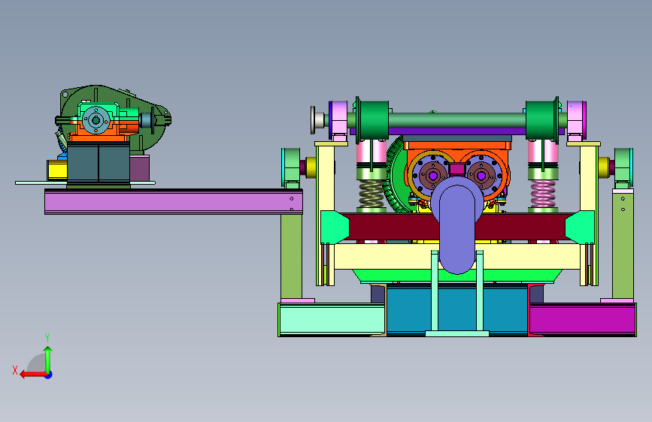The width and height of the screenshot is (652, 422).
Task: Select the magenta box beam at the bottom right
Action: tap(582, 319)
